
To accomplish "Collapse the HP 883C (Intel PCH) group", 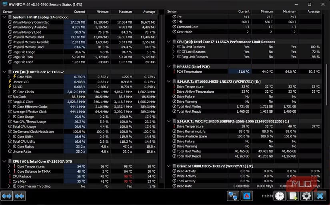I will 168,66.
